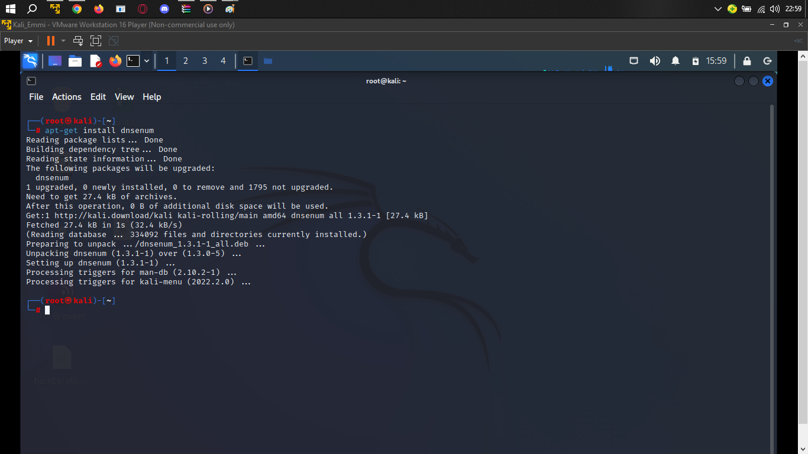Viewport: 808px width, 454px height.
Task: Expand the terminal launcher dropdown arrow
Action: pos(147,61)
